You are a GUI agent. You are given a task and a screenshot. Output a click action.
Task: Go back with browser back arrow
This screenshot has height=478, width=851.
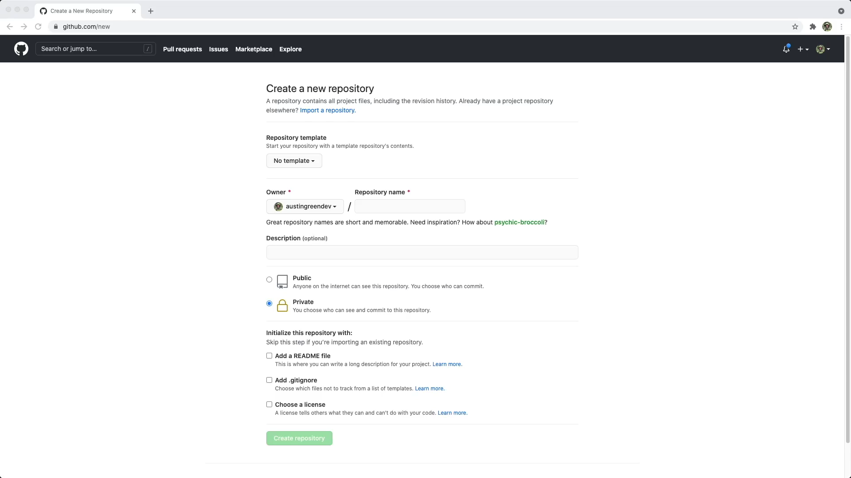tap(10, 27)
